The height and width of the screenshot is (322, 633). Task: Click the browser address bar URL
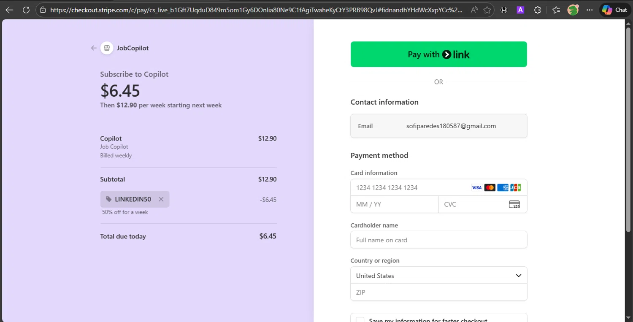256,10
